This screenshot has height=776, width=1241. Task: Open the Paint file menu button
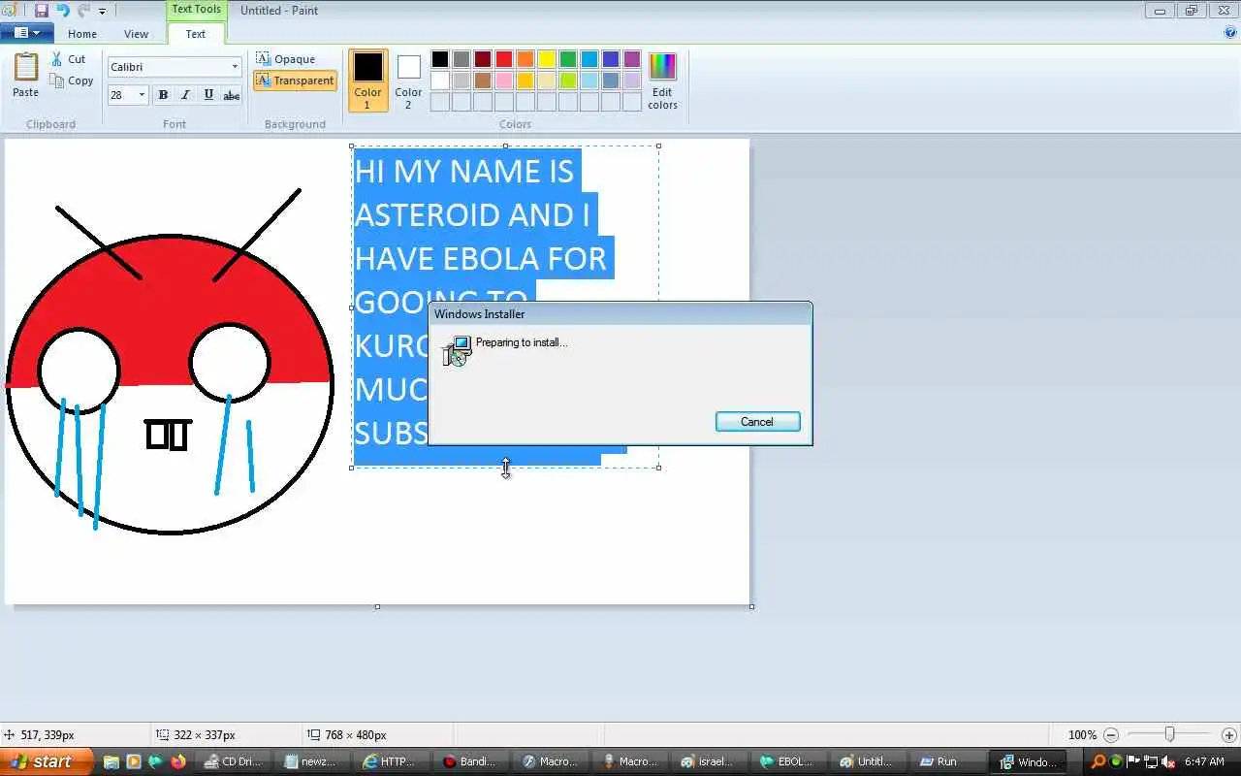click(x=26, y=33)
